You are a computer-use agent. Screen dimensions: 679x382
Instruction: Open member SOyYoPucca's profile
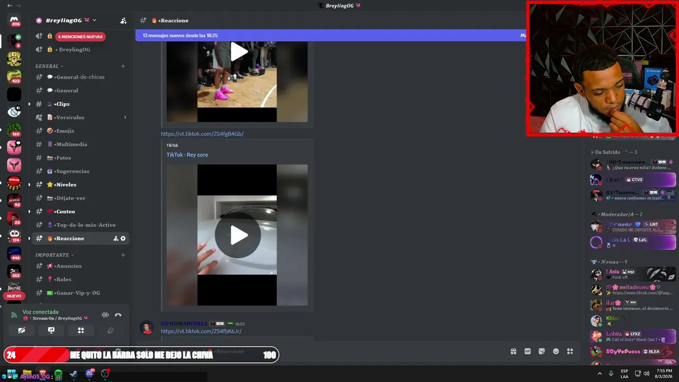pos(633,351)
